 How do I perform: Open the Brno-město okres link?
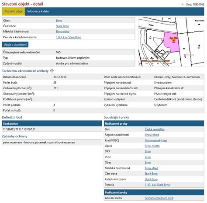(152, 146)
